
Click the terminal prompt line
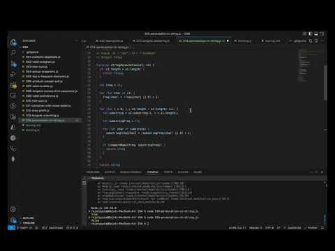120,224
